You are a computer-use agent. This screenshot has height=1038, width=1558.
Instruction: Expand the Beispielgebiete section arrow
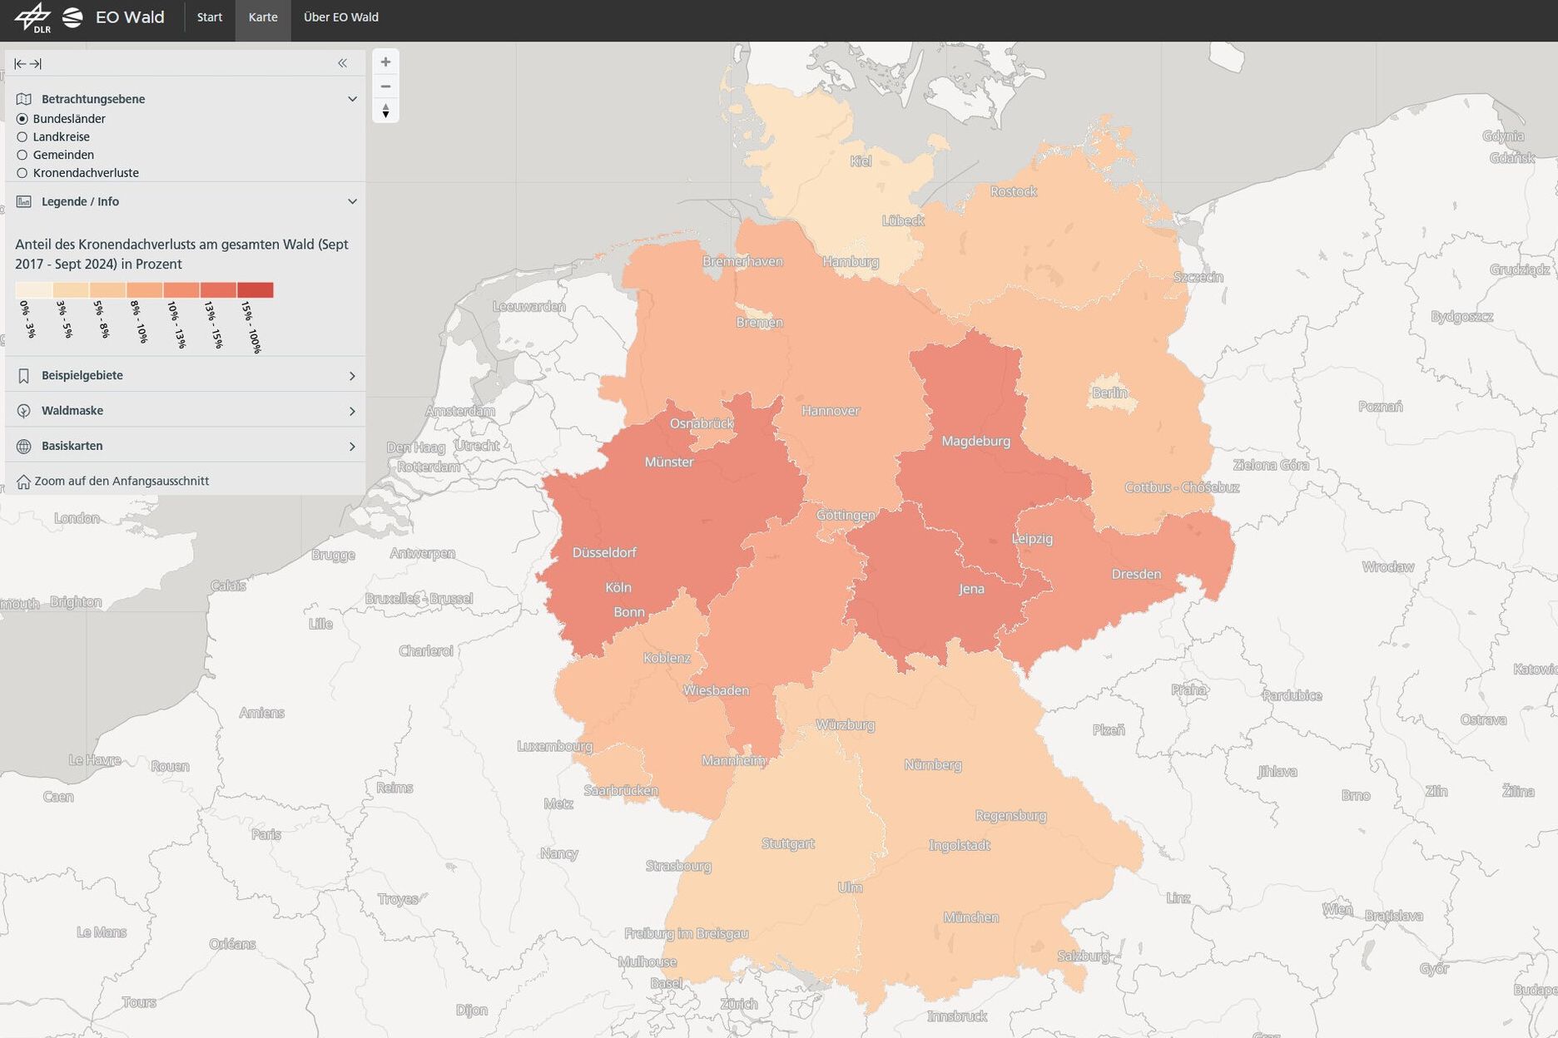[352, 376]
